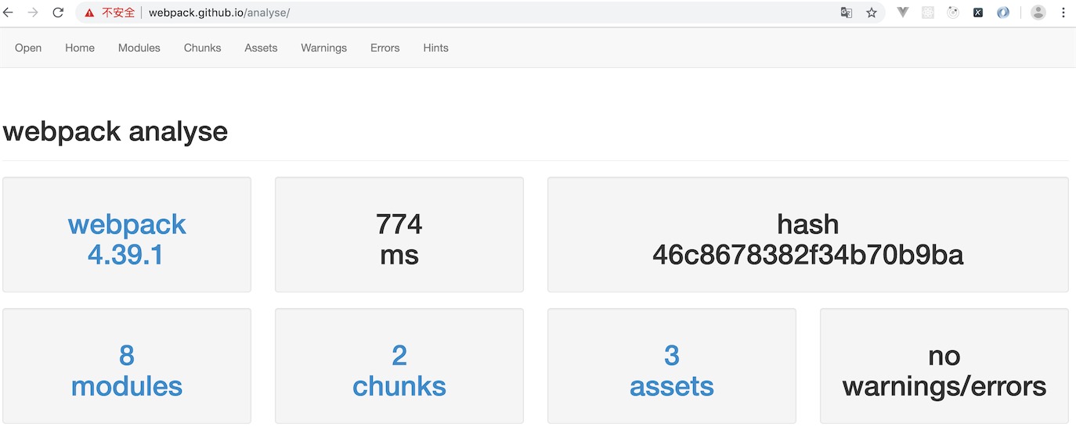Click the red not-secure warning triangle
The height and width of the screenshot is (448, 1076).
pos(89,13)
